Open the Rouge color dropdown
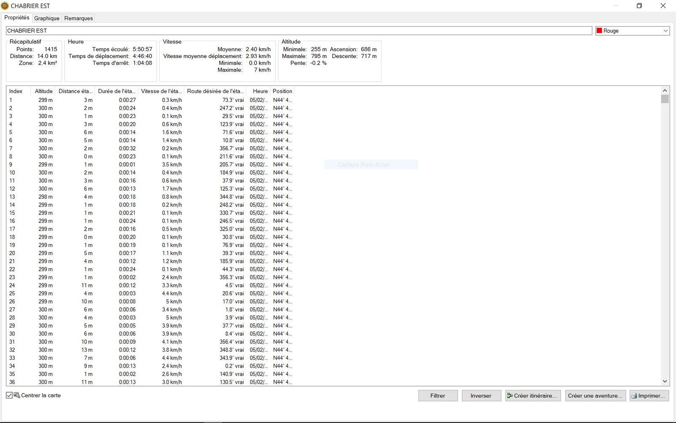This screenshot has height=423, width=676. [x=632, y=30]
